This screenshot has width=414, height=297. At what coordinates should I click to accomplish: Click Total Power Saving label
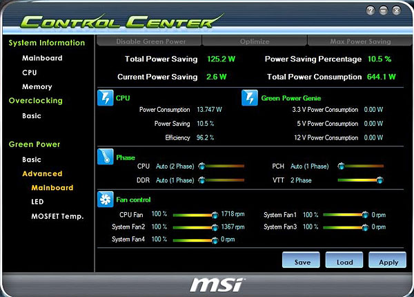pyautogui.click(x=161, y=59)
